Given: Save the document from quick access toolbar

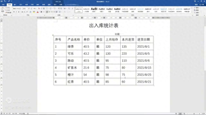Looking at the screenshot, I should (x=2, y=1).
